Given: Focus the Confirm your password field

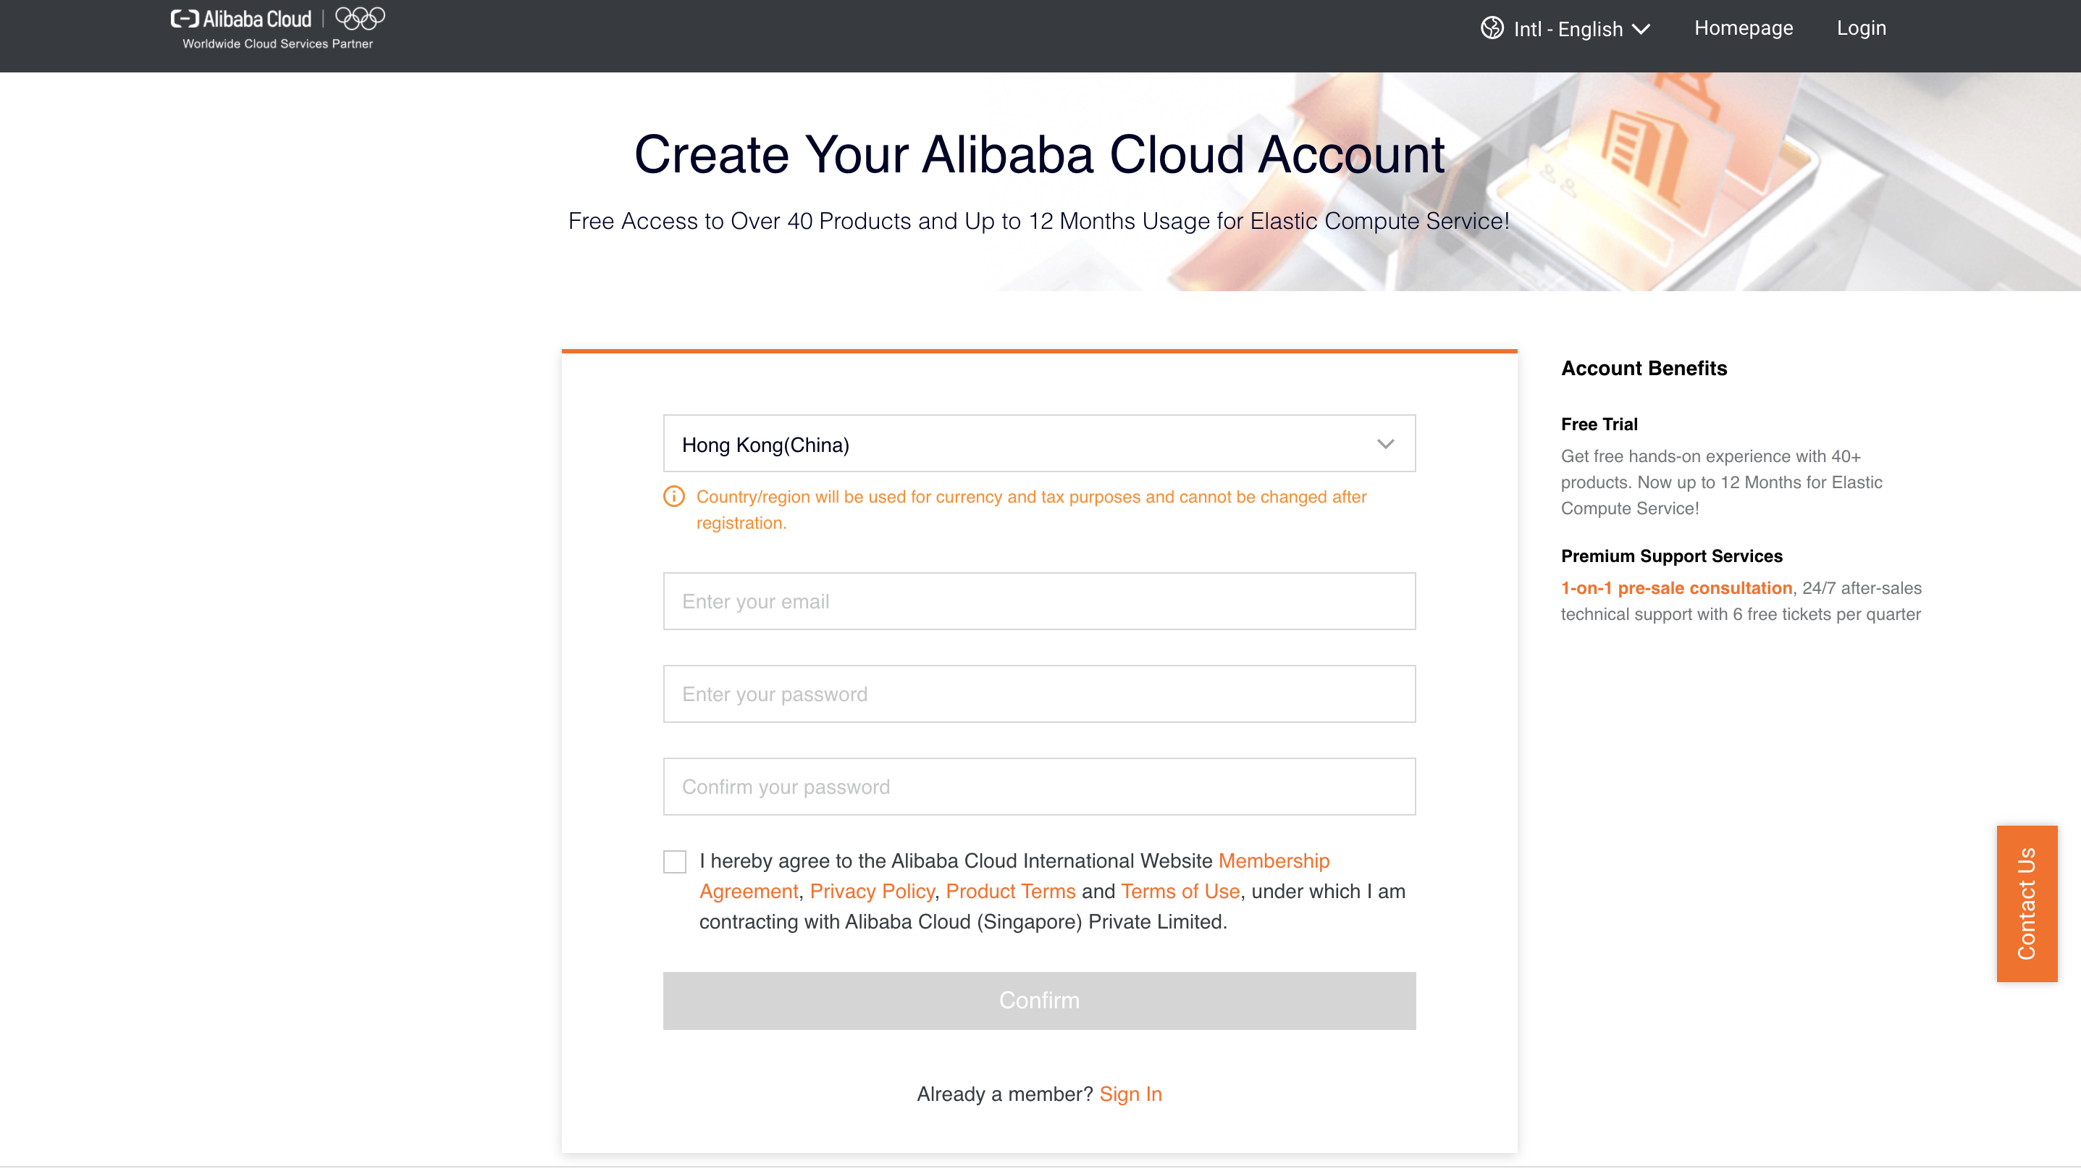Looking at the screenshot, I should tap(1038, 786).
